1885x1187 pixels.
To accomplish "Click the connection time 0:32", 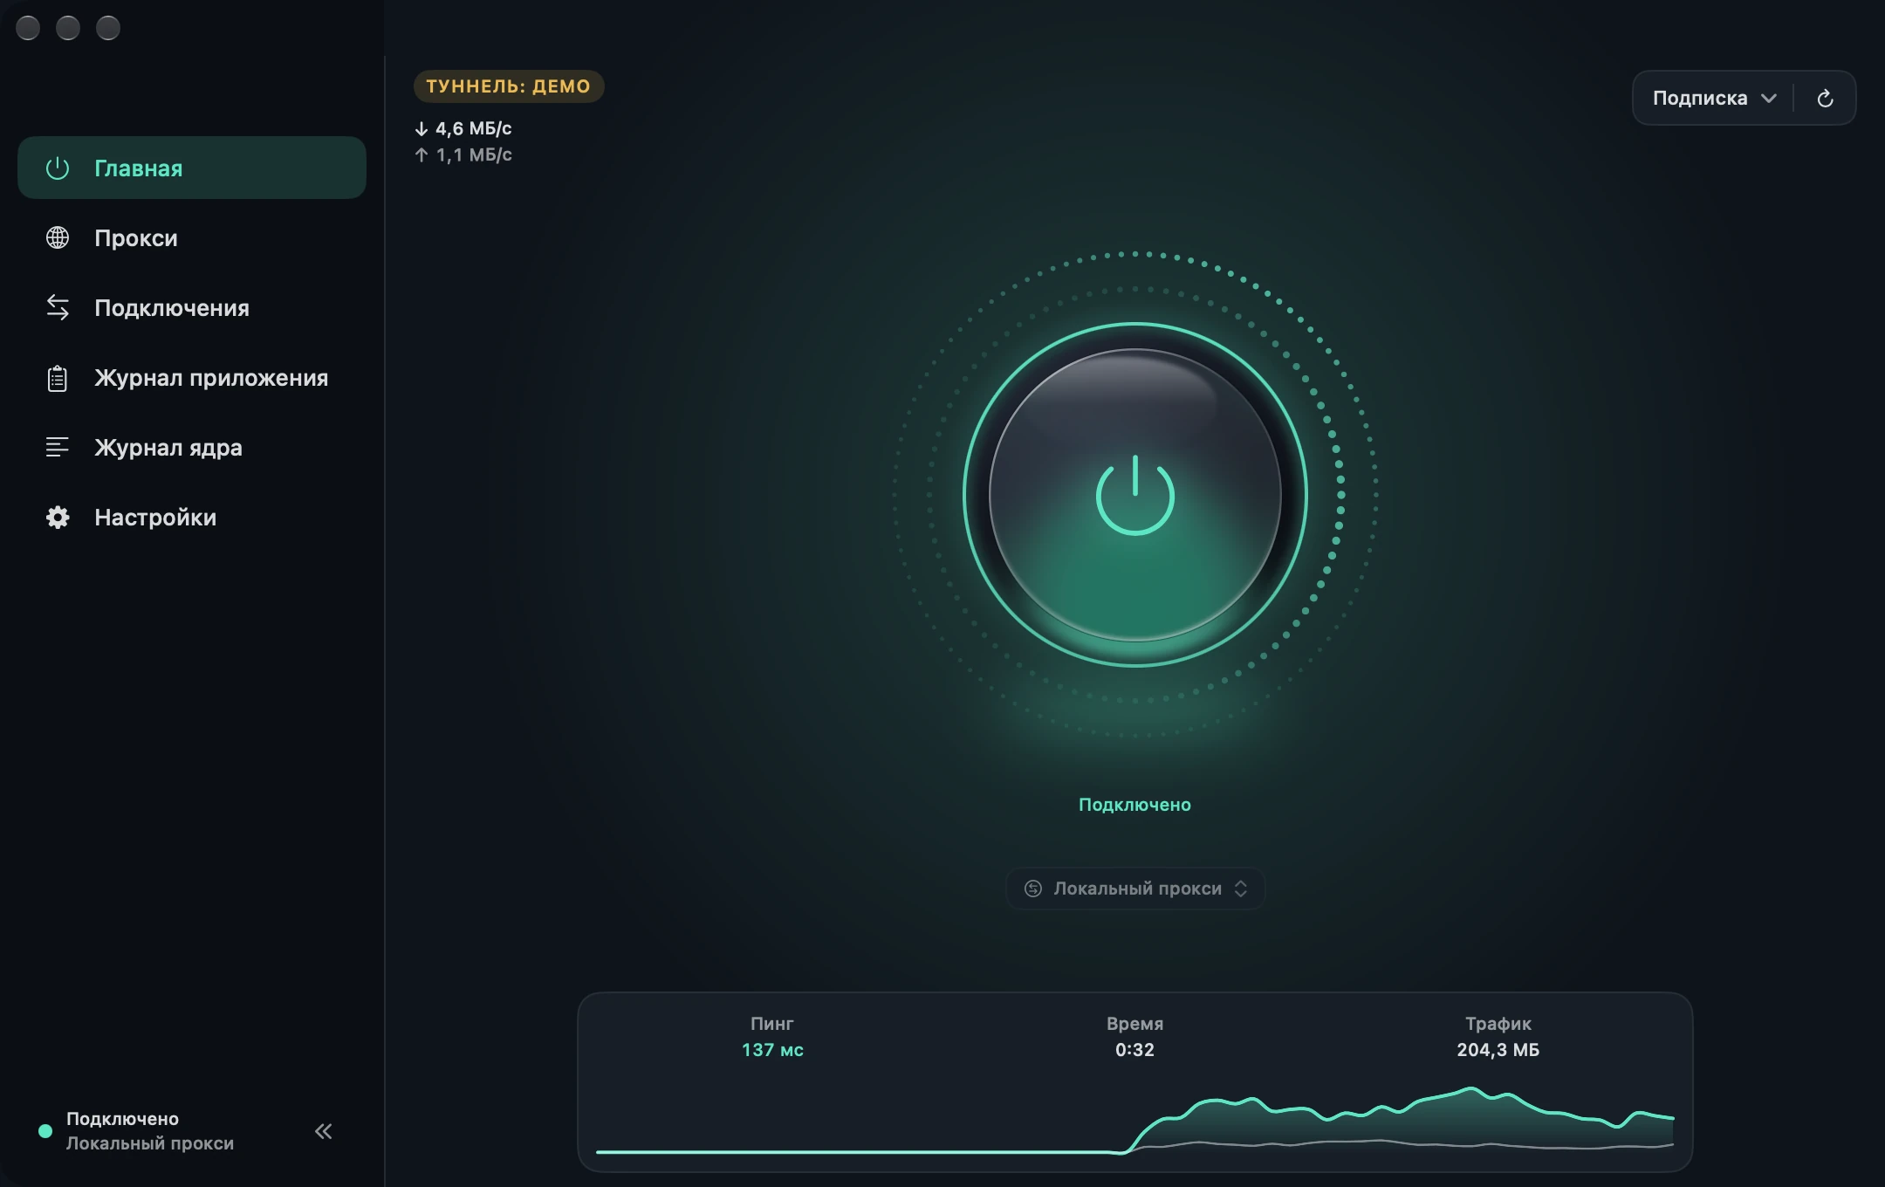I will click(x=1134, y=1050).
